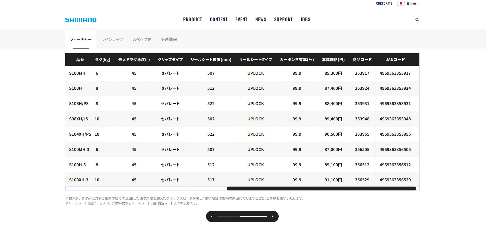Click the リールシートタイプ column header

(x=256, y=60)
